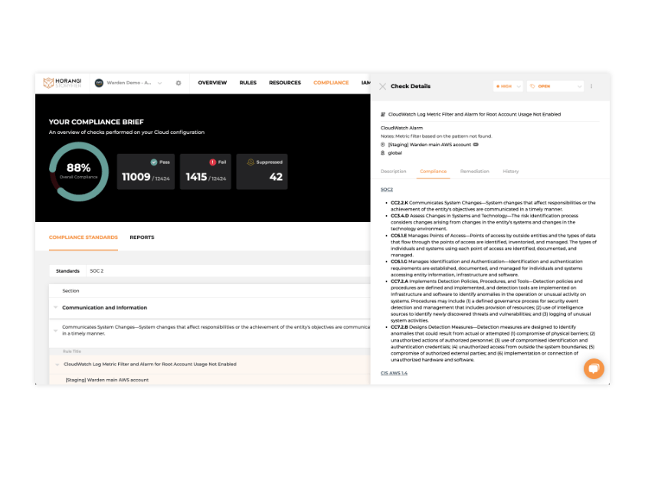The width and height of the screenshot is (645, 481).
Task: Click the CC7.2.A Implements Detection Policies item
Action: (491, 301)
